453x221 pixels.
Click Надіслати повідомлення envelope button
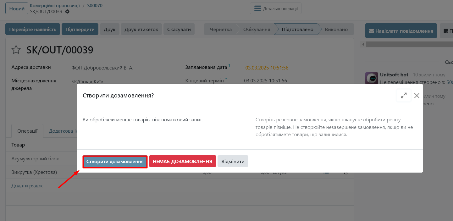[401, 31]
